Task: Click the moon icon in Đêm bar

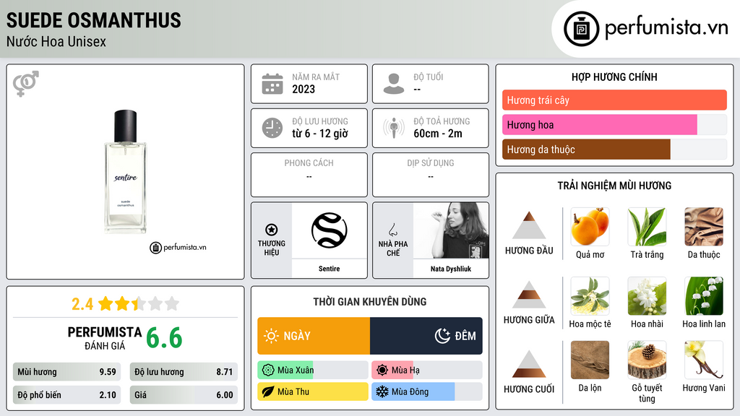Action: (442, 336)
